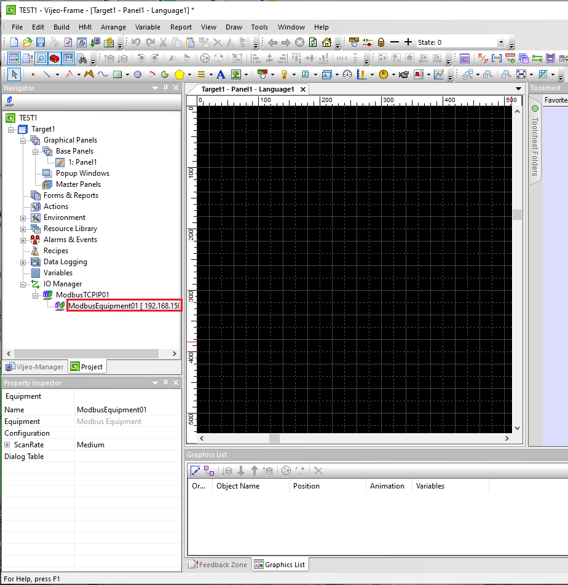Select the Variables tree item

point(58,273)
